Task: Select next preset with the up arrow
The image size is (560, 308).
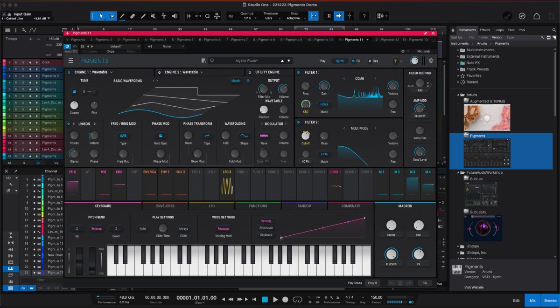Action: point(282,61)
